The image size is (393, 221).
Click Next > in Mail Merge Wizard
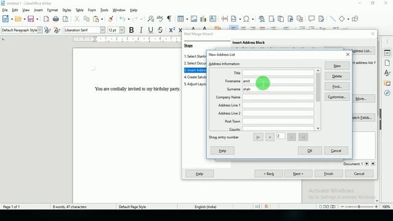pyautogui.click(x=298, y=174)
